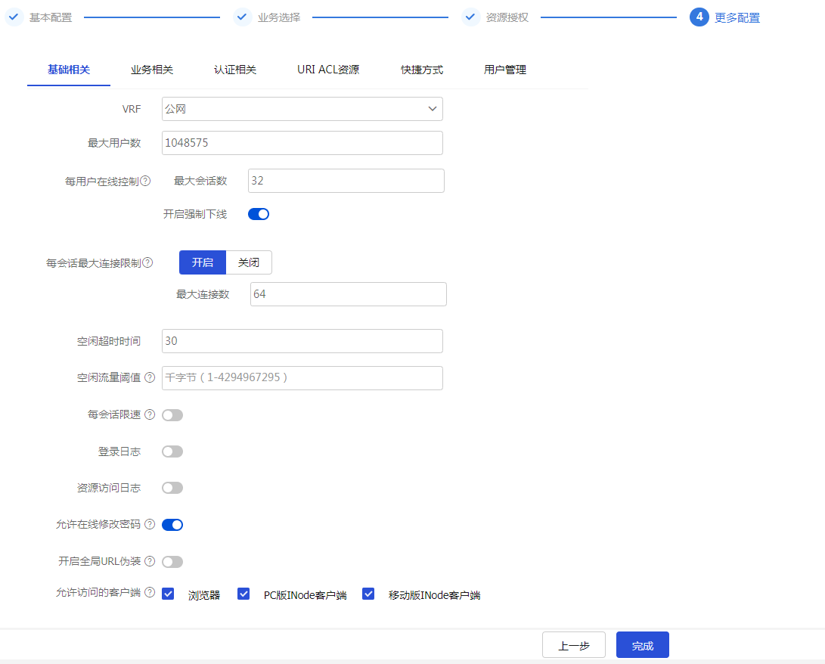825x664 pixels.
Task: Turn on the 登录日志 switch
Action: (x=172, y=451)
